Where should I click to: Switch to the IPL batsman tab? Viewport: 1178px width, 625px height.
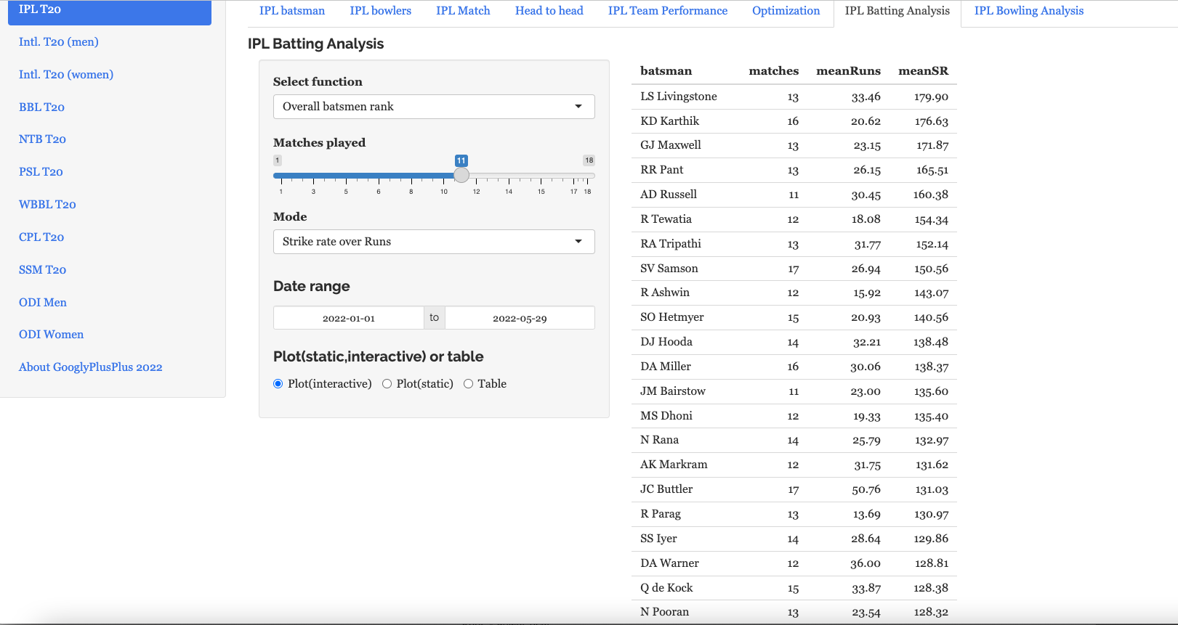coord(292,11)
